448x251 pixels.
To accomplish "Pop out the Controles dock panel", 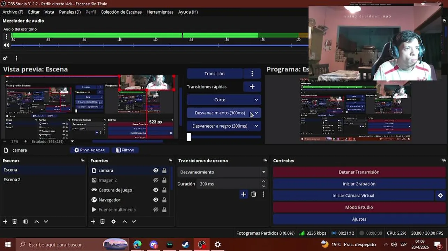I will 444,161.
